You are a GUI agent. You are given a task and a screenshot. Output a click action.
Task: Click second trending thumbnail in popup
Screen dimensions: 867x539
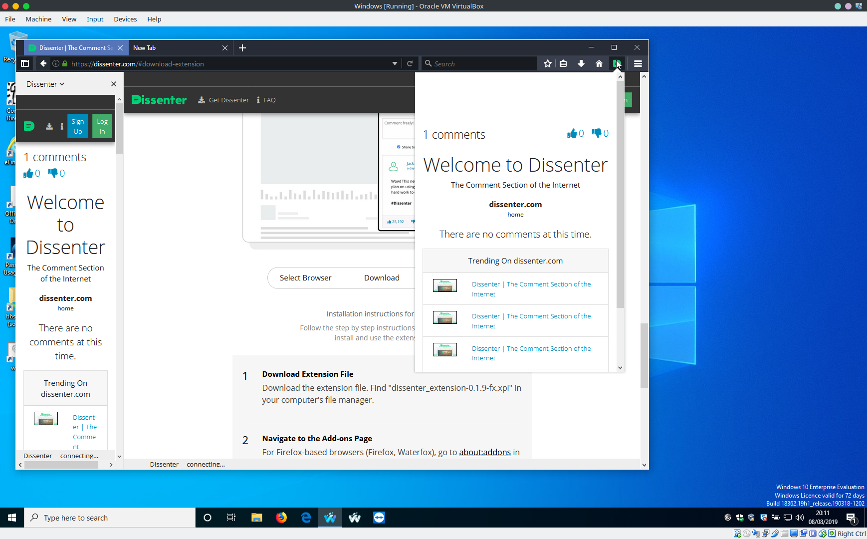(x=445, y=317)
